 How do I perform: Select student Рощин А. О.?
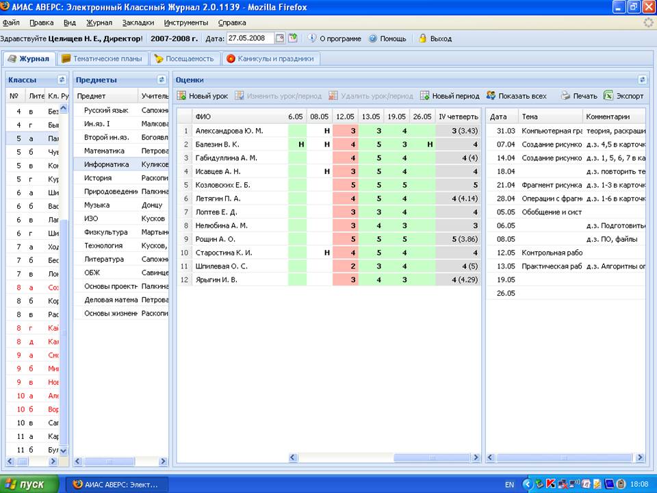pos(216,239)
